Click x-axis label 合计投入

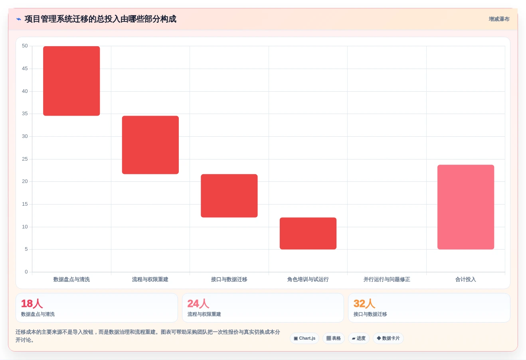pos(466,279)
